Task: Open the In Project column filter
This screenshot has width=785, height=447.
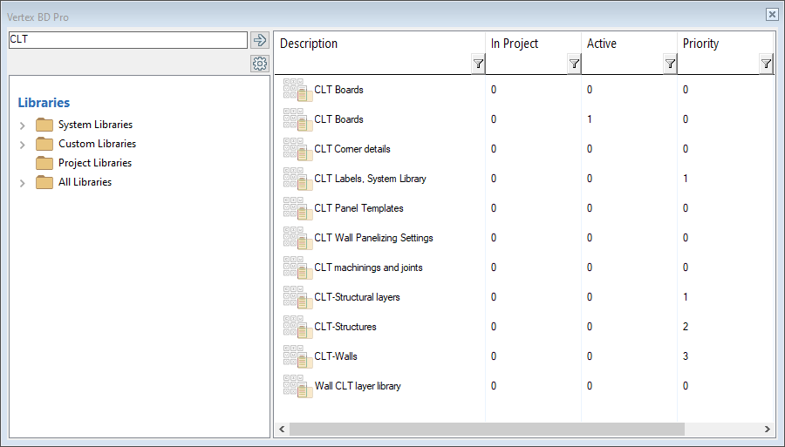Action: pos(574,64)
